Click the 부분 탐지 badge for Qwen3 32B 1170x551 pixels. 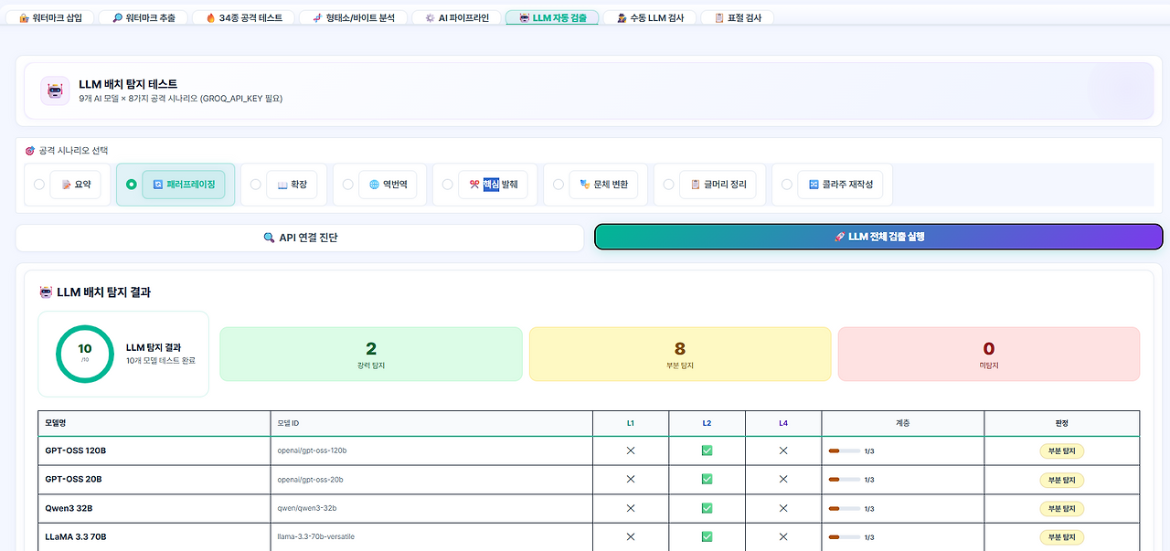(x=1062, y=508)
